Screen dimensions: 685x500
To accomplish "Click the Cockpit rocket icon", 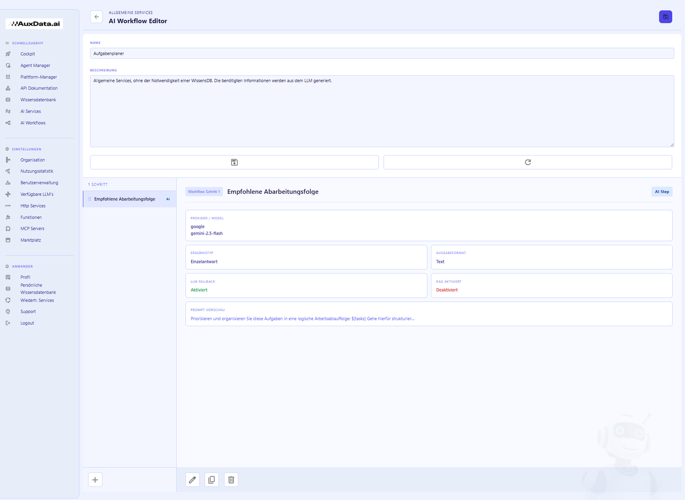I will [8, 54].
